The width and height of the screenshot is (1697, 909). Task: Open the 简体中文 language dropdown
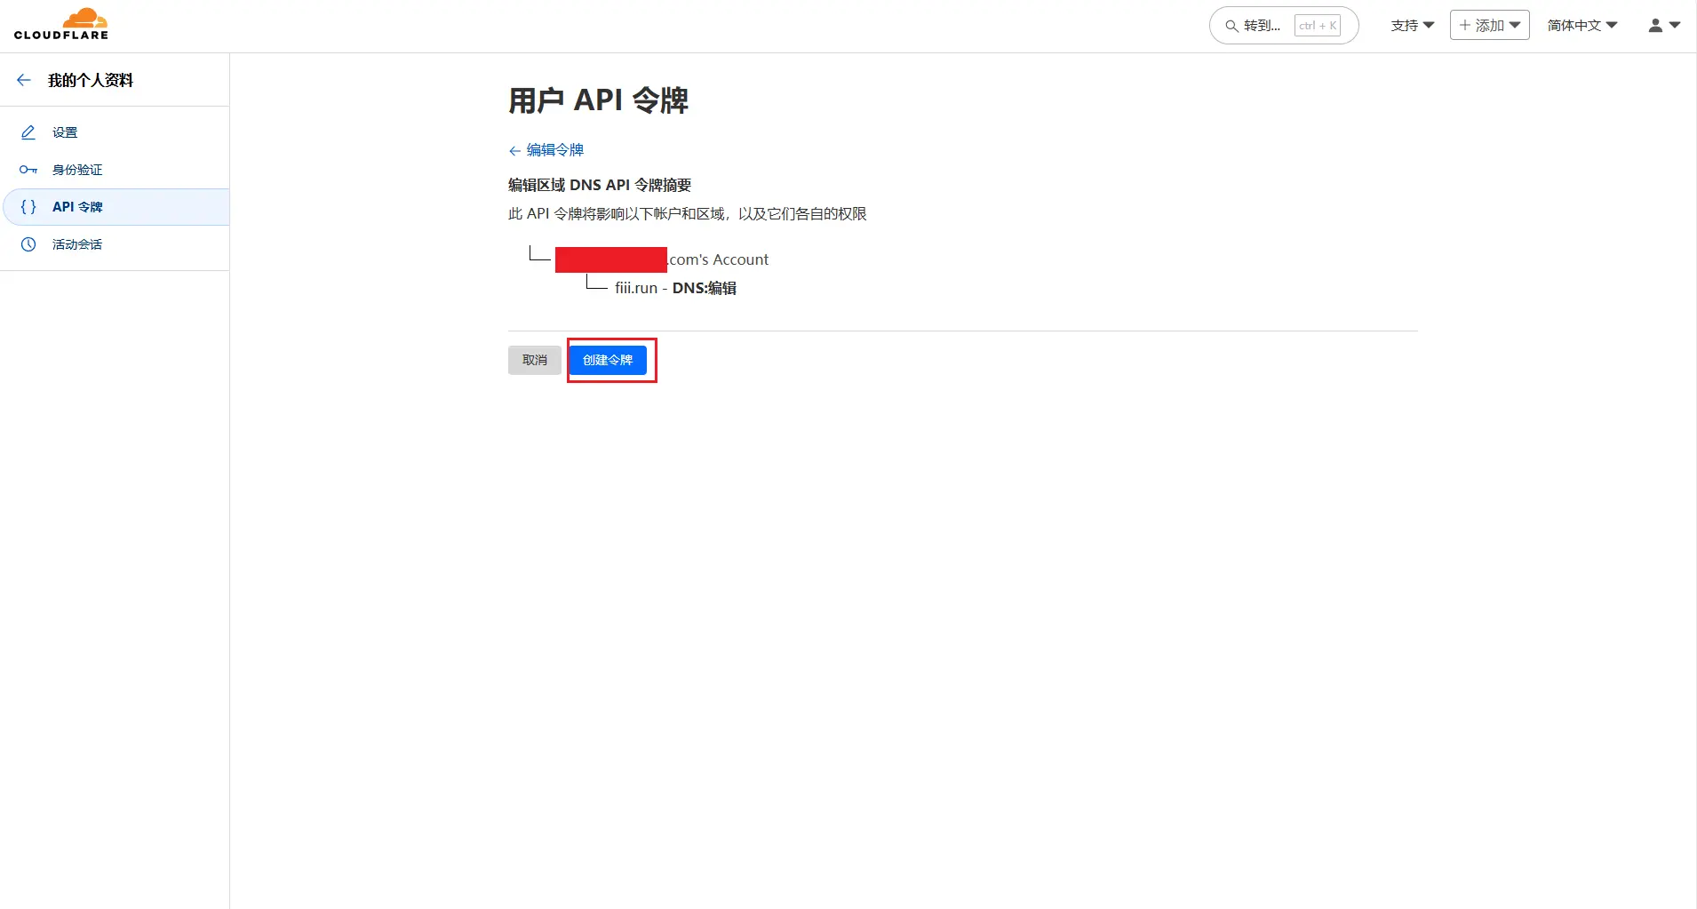(x=1582, y=26)
